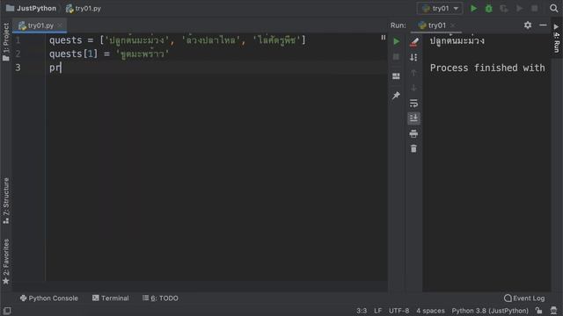This screenshot has height=316, width=563.
Task: Toggle the read-only lock icon
Action: pos(538,310)
